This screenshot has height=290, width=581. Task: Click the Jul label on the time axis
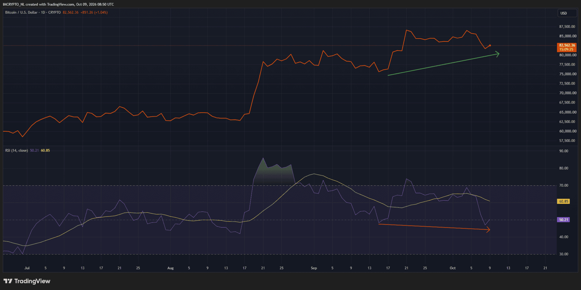pyautogui.click(x=27, y=268)
